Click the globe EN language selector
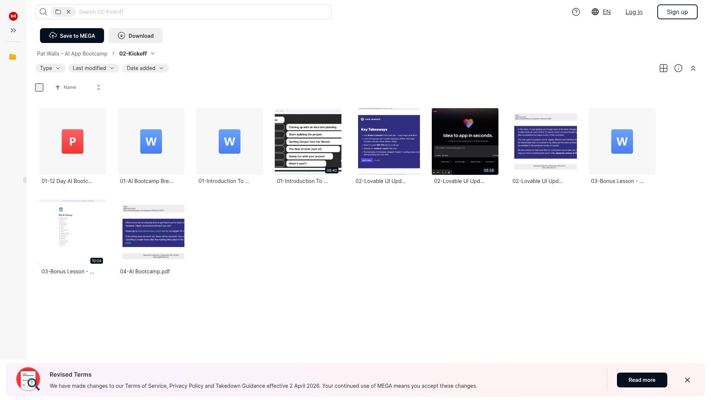This screenshot has width=711, height=400. pyautogui.click(x=601, y=12)
